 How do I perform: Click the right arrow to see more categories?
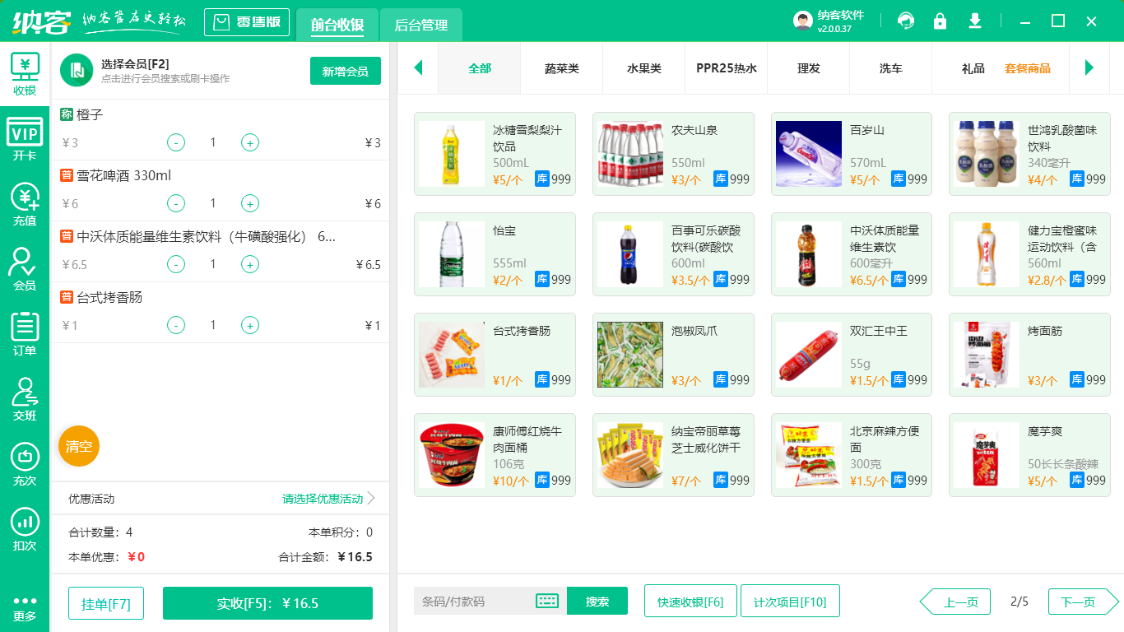1090,68
